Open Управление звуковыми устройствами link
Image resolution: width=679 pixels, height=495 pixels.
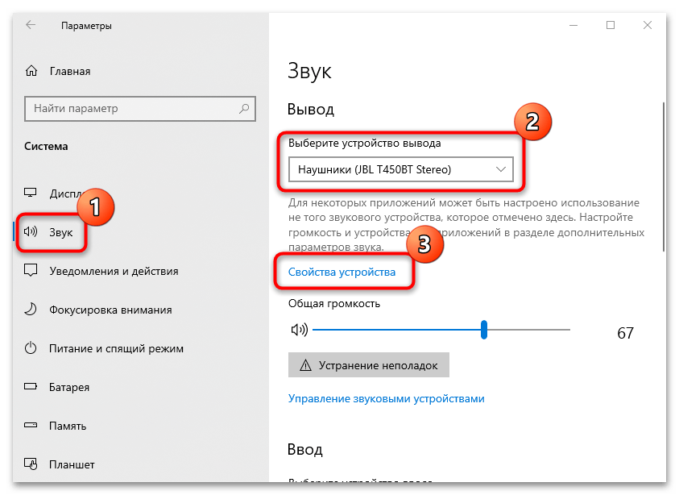pos(386,398)
